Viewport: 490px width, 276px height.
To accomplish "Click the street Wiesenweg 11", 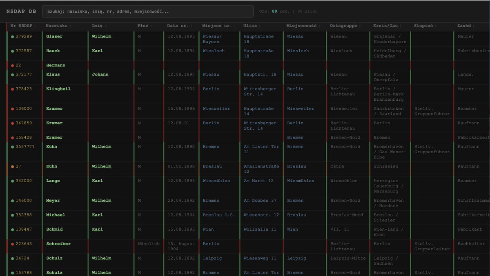I will (x=260, y=258).
